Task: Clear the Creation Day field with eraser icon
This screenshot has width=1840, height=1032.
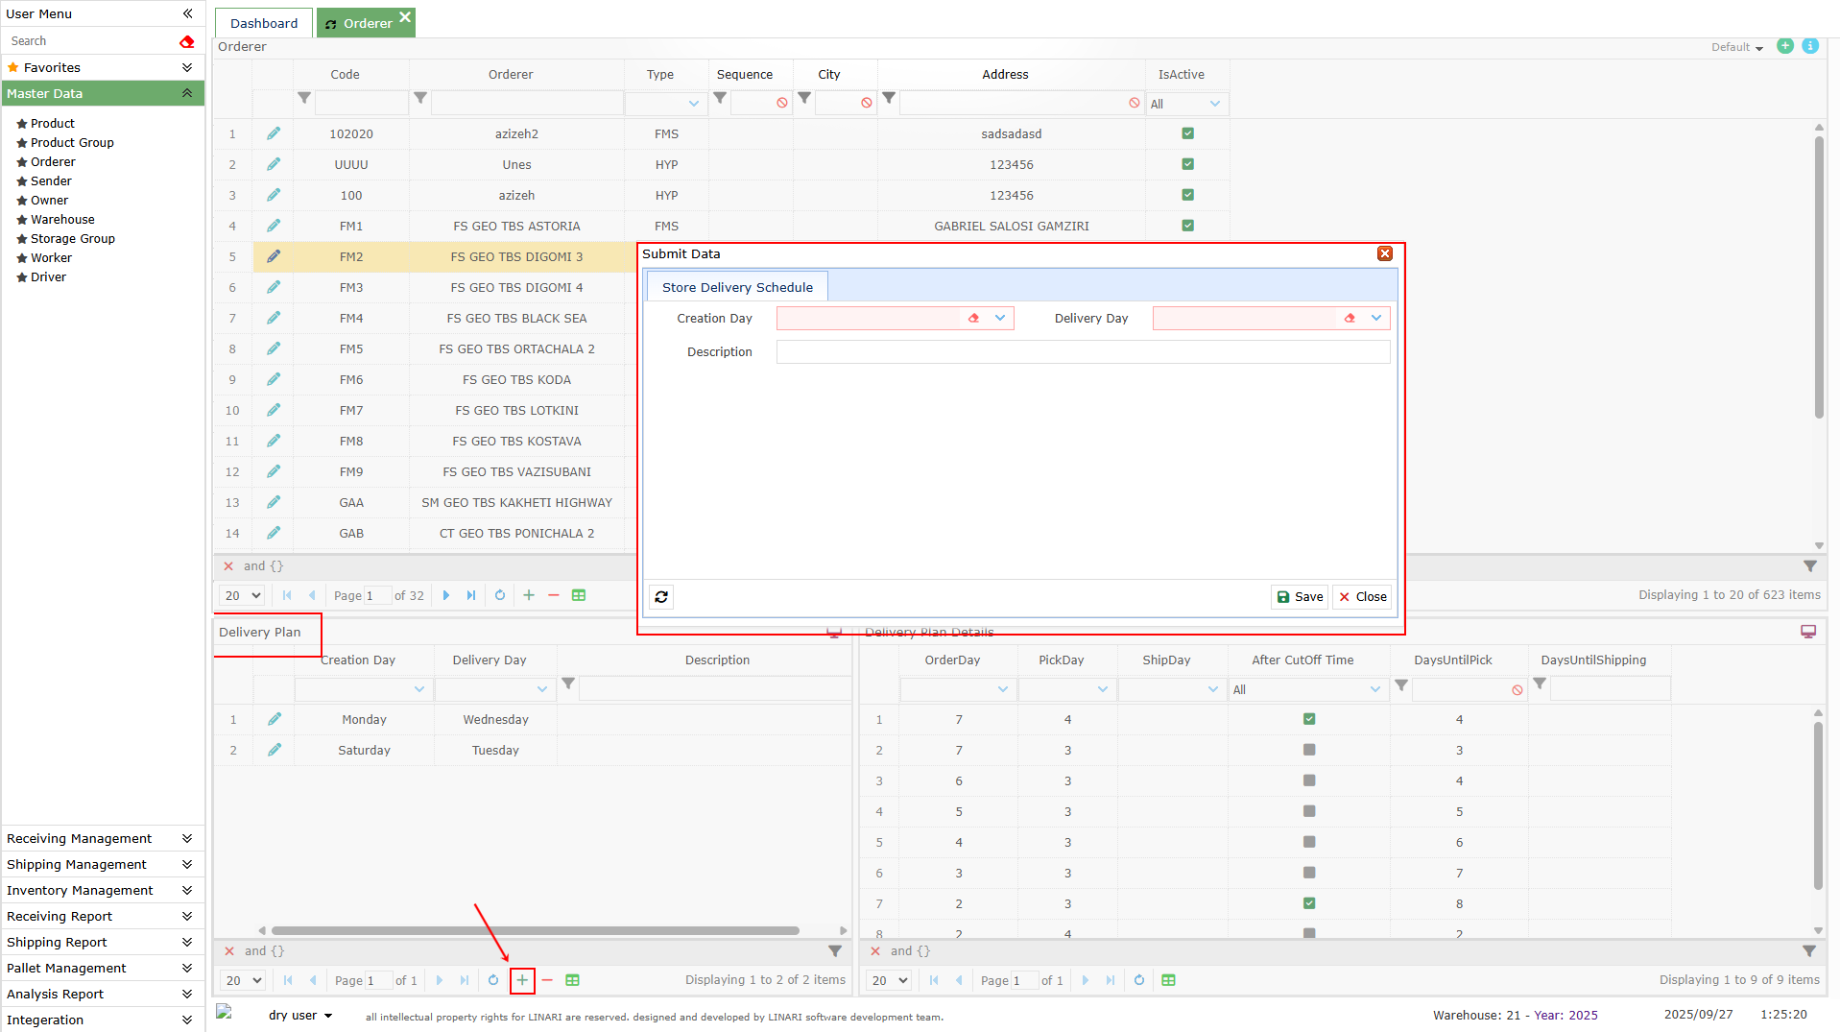Action: click(x=973, y=319)
